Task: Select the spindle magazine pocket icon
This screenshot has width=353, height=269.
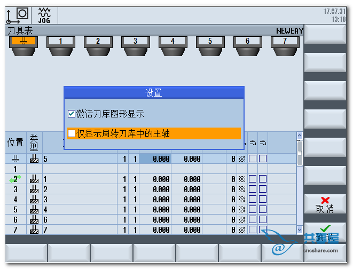Action: pos(23,46)
